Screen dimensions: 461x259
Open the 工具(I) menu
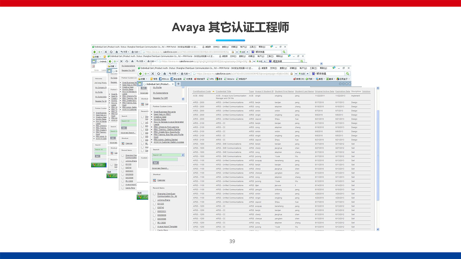point(313,68)
